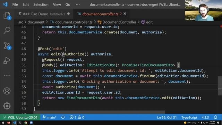Image resolution: width=222 pixels, height=125 pixels.
Task: Click unsaved dot on Untitled-1 tab
Action: (x=69, y=14)
